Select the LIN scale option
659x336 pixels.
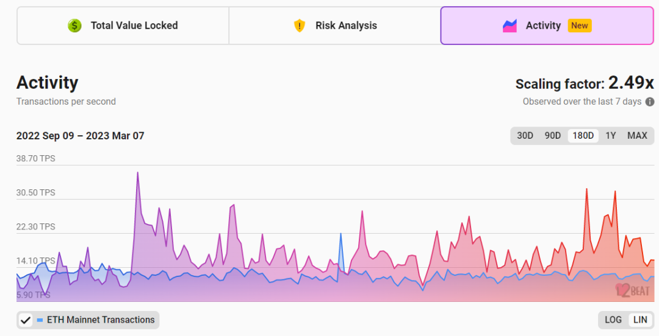(640, 320)
